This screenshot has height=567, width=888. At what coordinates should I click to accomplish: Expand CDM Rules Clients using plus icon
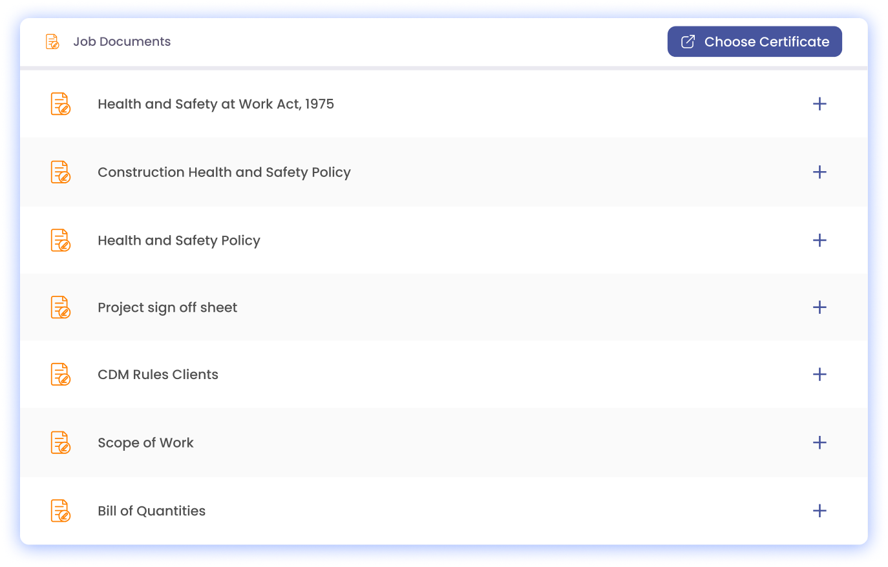click(x=819, y=375)
